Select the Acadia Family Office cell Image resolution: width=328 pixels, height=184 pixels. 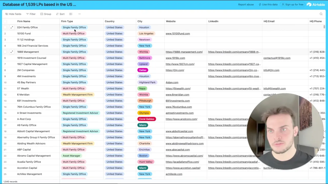[x=29, y=162]
